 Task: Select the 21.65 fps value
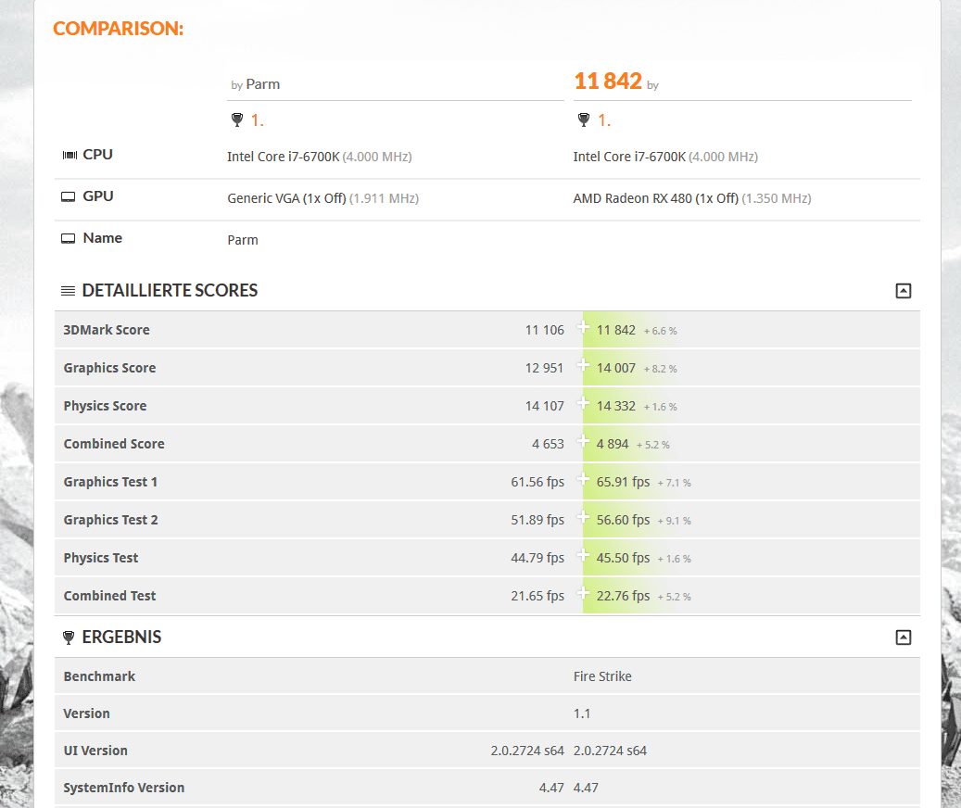coord(537,596)
